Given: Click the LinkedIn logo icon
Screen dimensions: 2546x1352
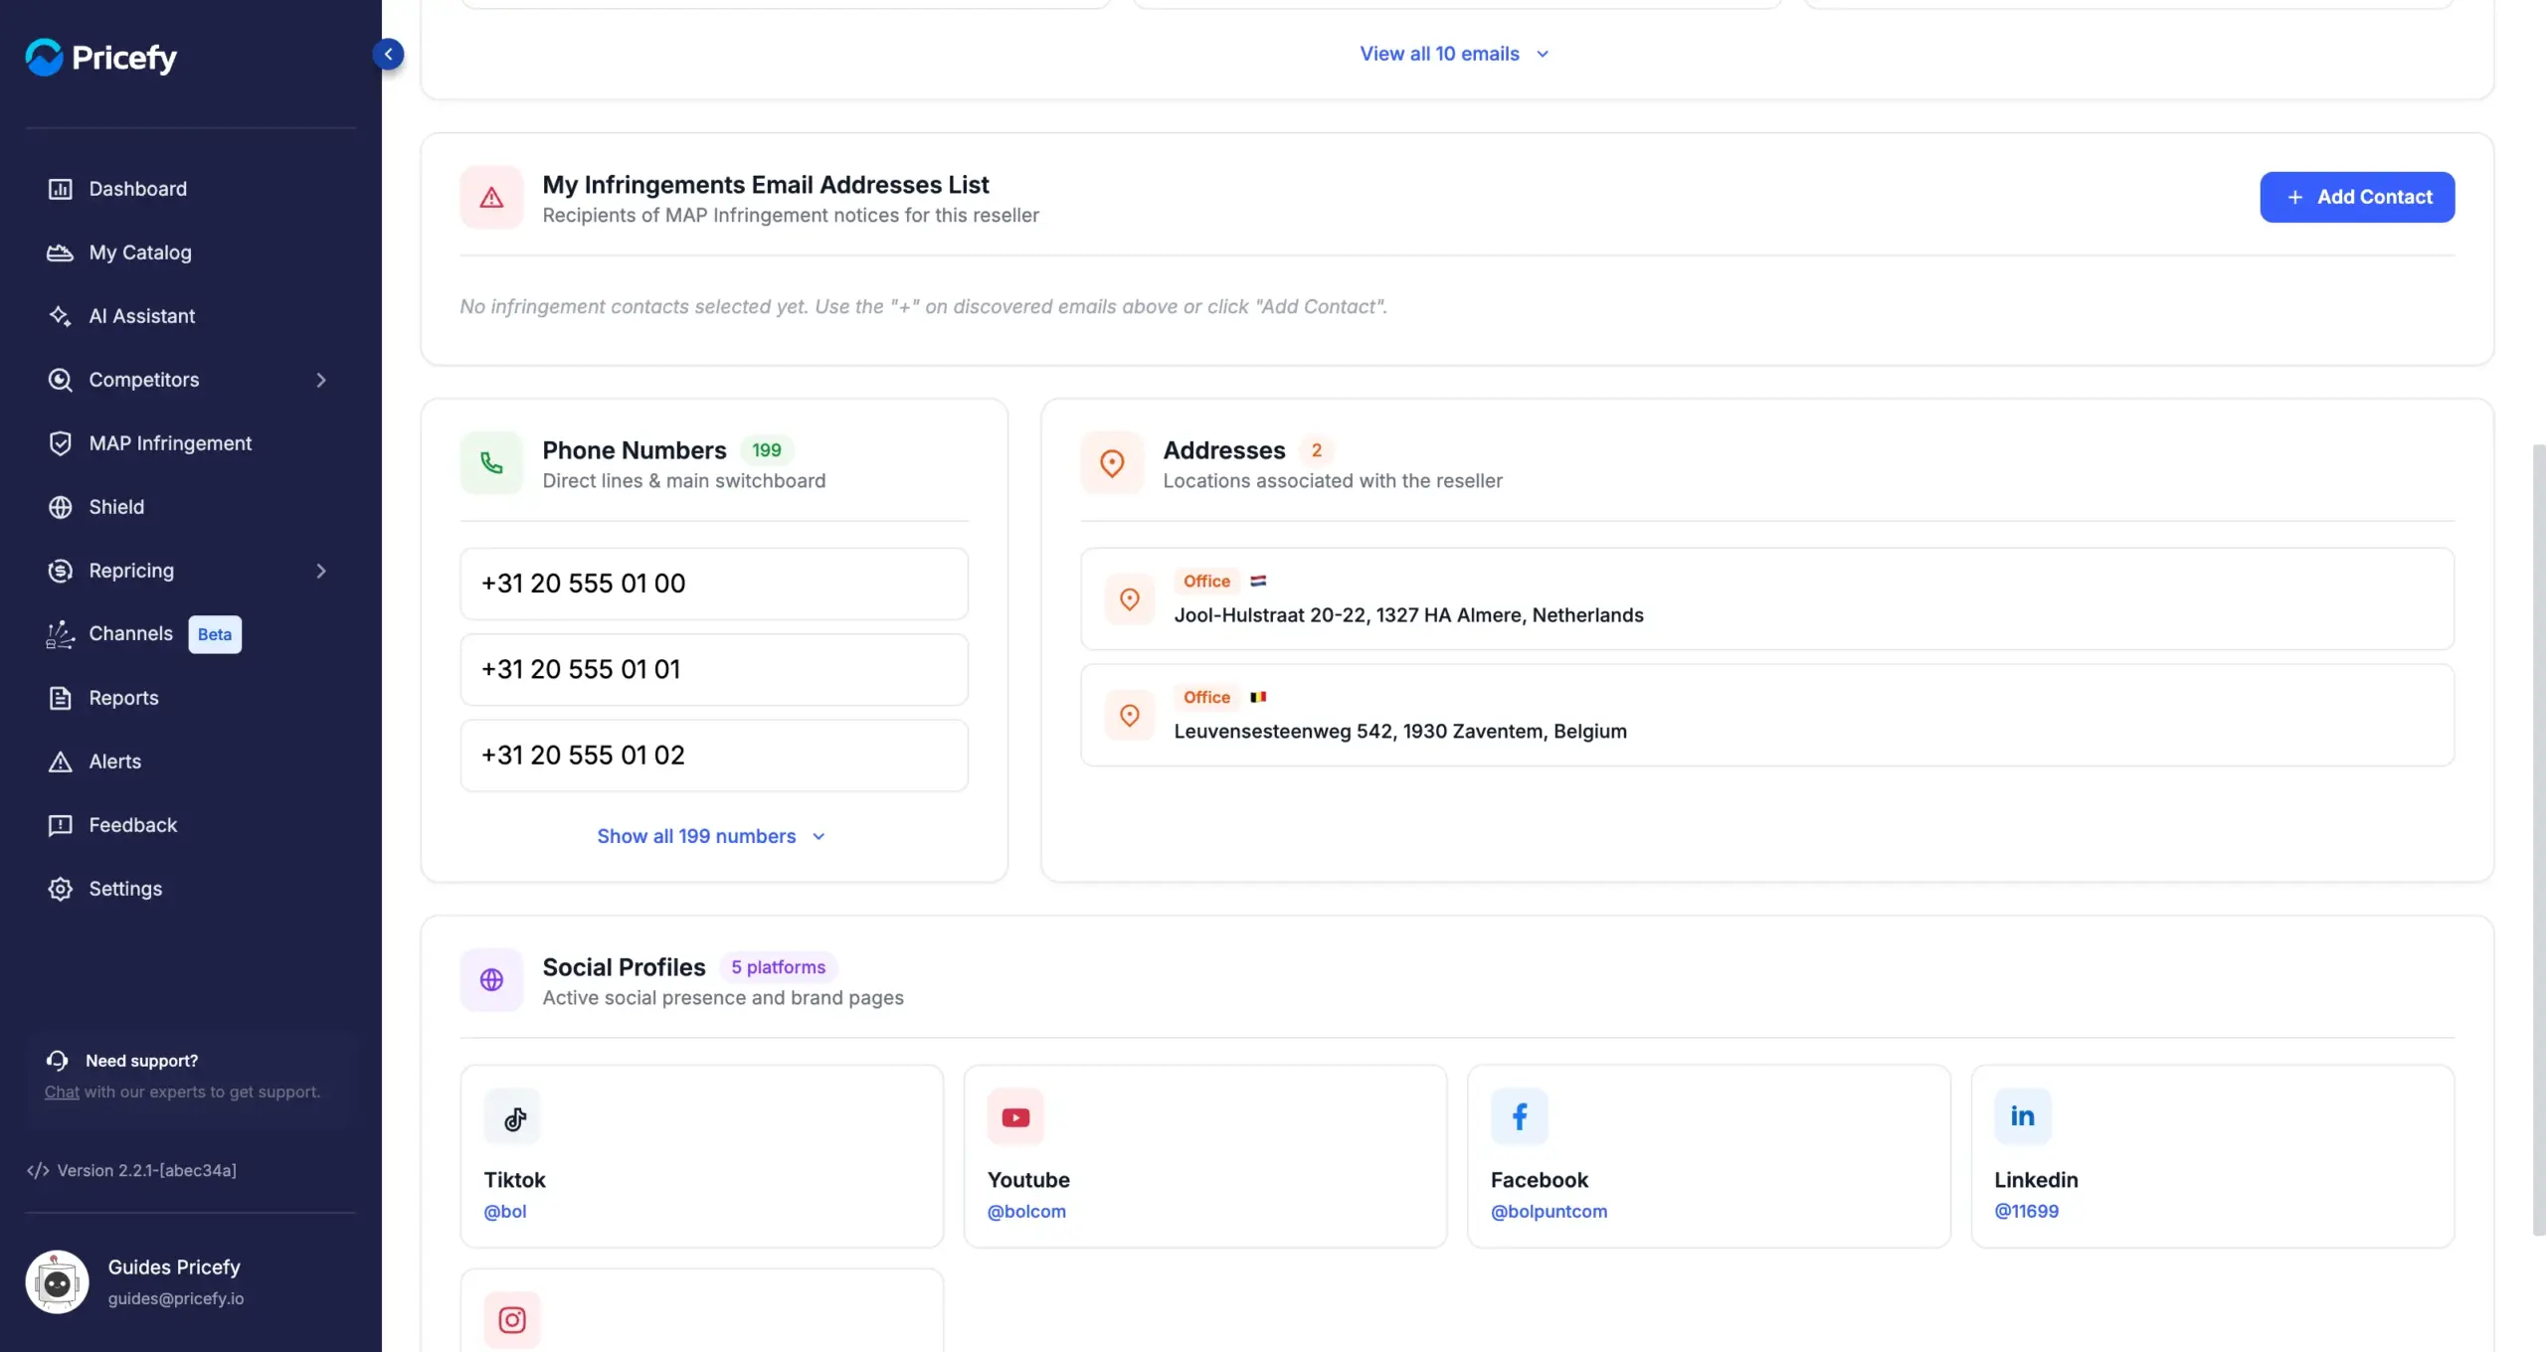Looking at the screenshot, I should click(x=2023, y=1117).
